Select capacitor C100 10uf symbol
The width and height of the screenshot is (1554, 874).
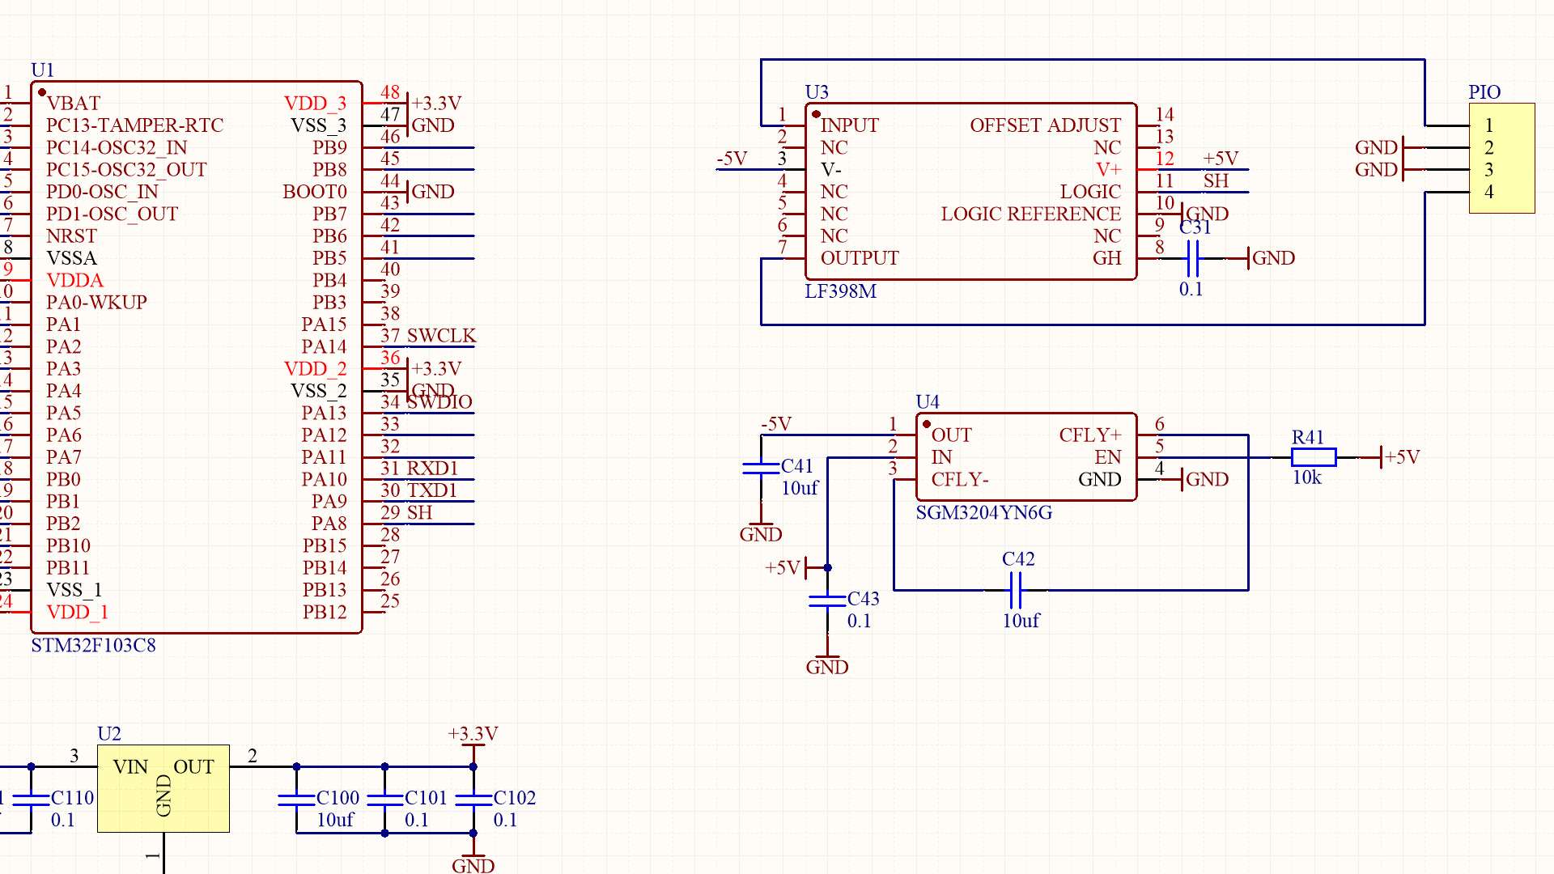(x=296, y=800)
